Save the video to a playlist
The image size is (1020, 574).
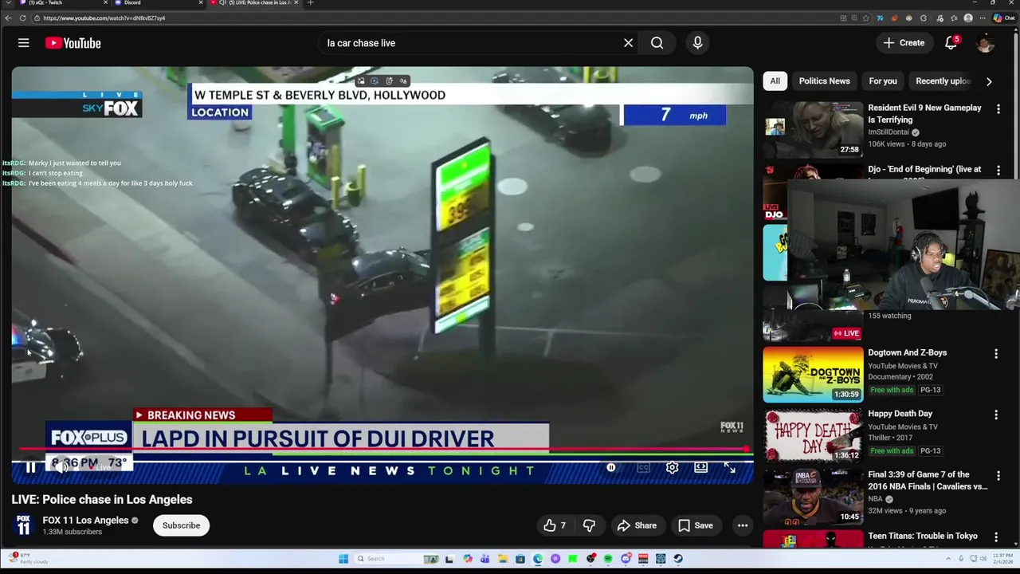[695, 525]
